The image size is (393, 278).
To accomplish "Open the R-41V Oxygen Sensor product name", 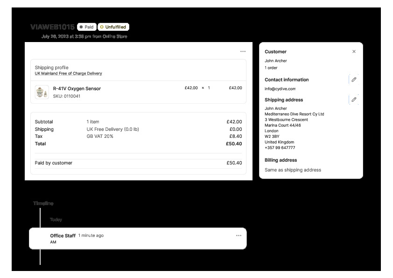I will click(x=77, y=88).
